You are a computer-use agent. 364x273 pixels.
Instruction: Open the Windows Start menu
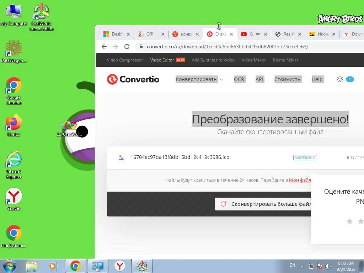10,266
